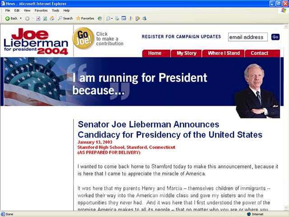289x217 pixels.
Task: Click the Mail envelope icon
Action: coord(108,19)
